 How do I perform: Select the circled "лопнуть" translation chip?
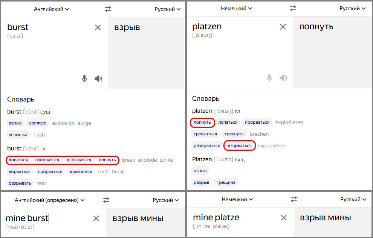(202, 122)
